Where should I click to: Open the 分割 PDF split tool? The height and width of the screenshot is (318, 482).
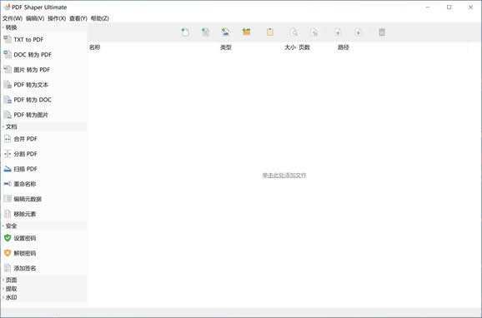[21, 154]
